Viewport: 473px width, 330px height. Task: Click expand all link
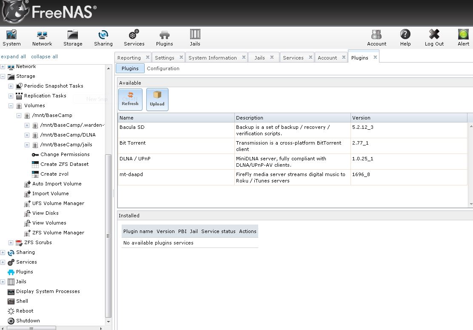pyautogui.click(x=13, y=57)
